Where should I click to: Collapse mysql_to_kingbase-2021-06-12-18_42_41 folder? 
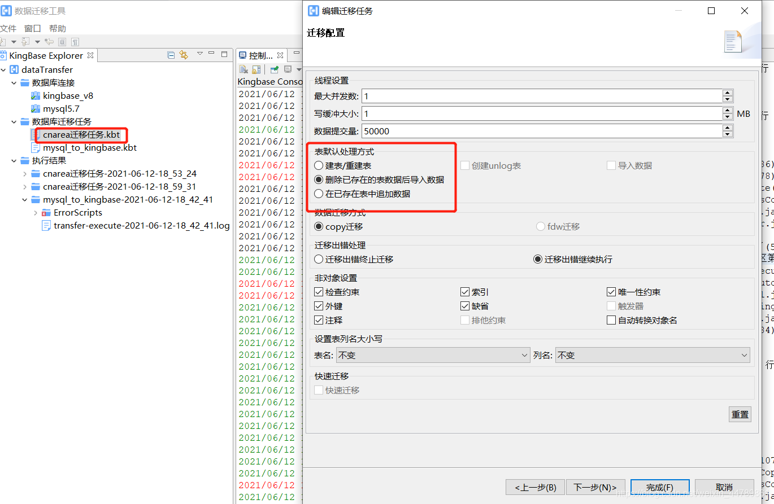click(25, 199)
